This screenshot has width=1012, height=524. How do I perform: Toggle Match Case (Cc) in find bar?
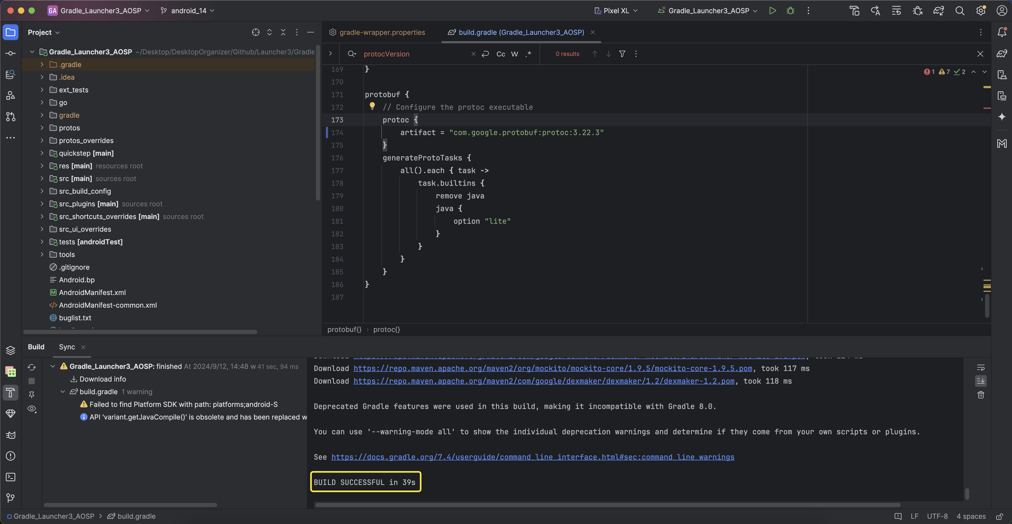[x=500, y=54]
